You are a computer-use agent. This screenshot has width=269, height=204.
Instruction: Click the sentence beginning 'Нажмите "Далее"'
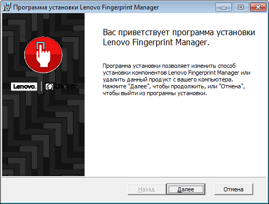point(174,90)
